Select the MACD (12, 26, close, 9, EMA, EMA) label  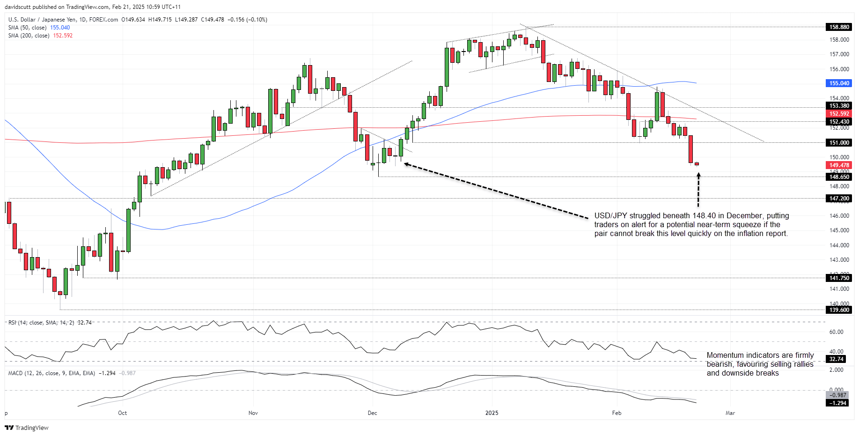coord(51,373)
